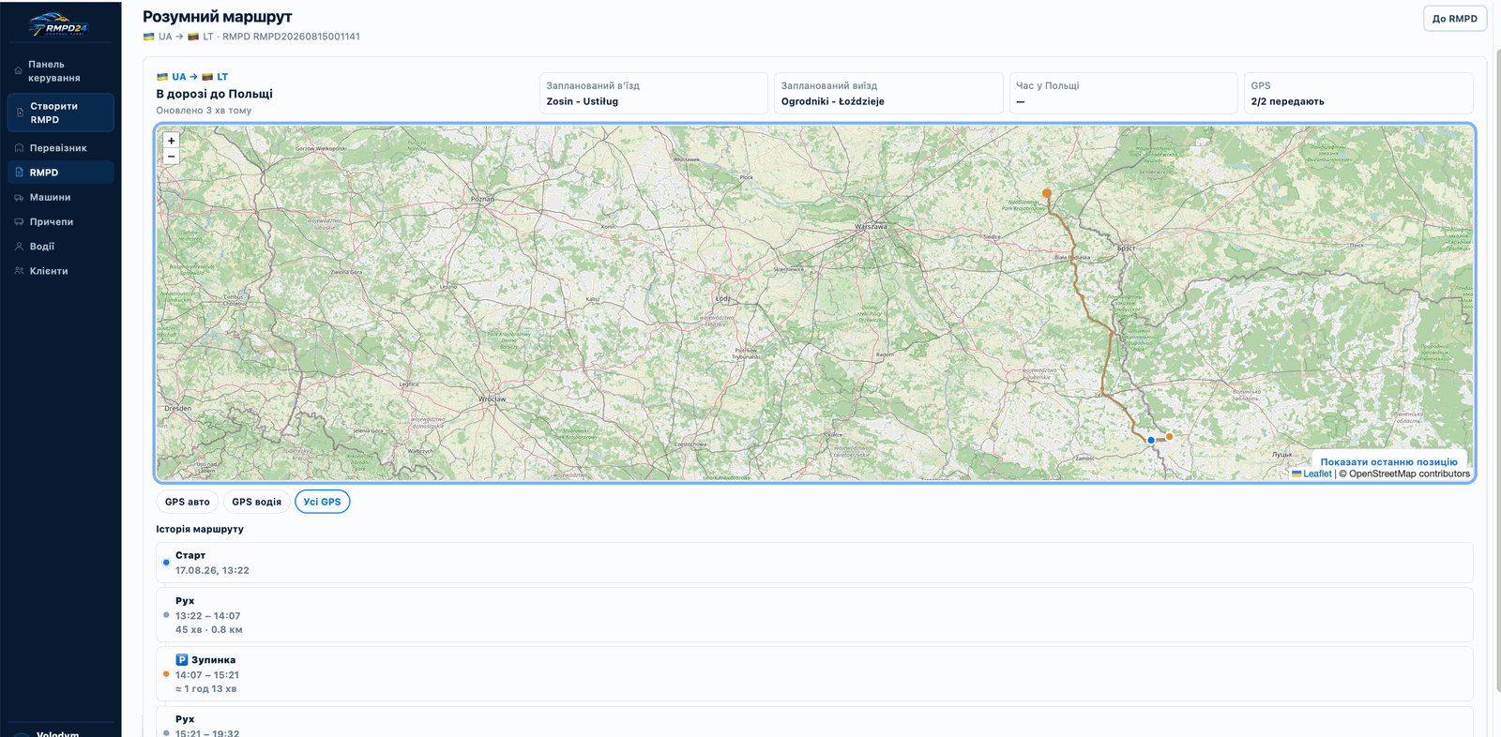Select RMPD item in sidebar

click(x=60, y=173)
